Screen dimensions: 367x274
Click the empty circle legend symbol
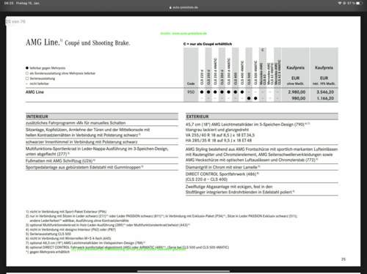click(x=27, y=73)
